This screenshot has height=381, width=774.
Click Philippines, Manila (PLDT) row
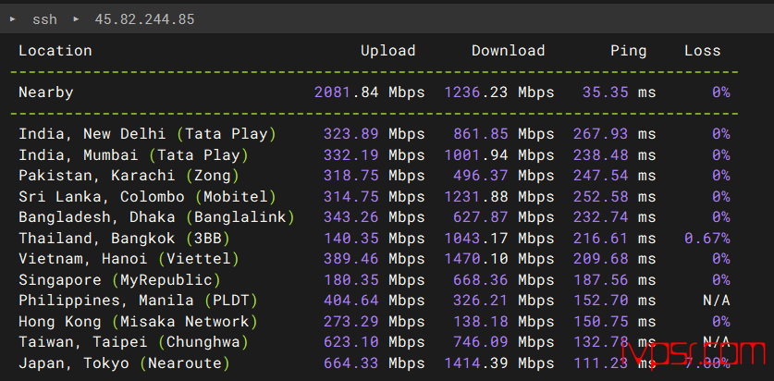click(x=375, y=300)
